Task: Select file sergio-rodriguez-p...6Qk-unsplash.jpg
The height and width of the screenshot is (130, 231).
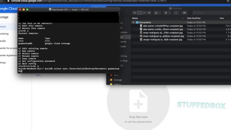Action: (x=163, y=39)
